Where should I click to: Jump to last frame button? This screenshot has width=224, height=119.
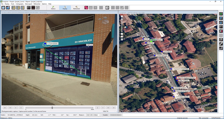pos(114,108)
